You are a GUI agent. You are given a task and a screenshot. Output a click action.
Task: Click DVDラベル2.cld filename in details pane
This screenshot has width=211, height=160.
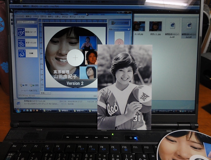click(35, 101)
